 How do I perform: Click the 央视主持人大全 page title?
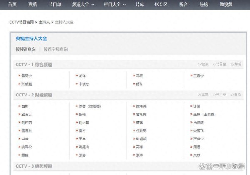[x=31, y=39]
